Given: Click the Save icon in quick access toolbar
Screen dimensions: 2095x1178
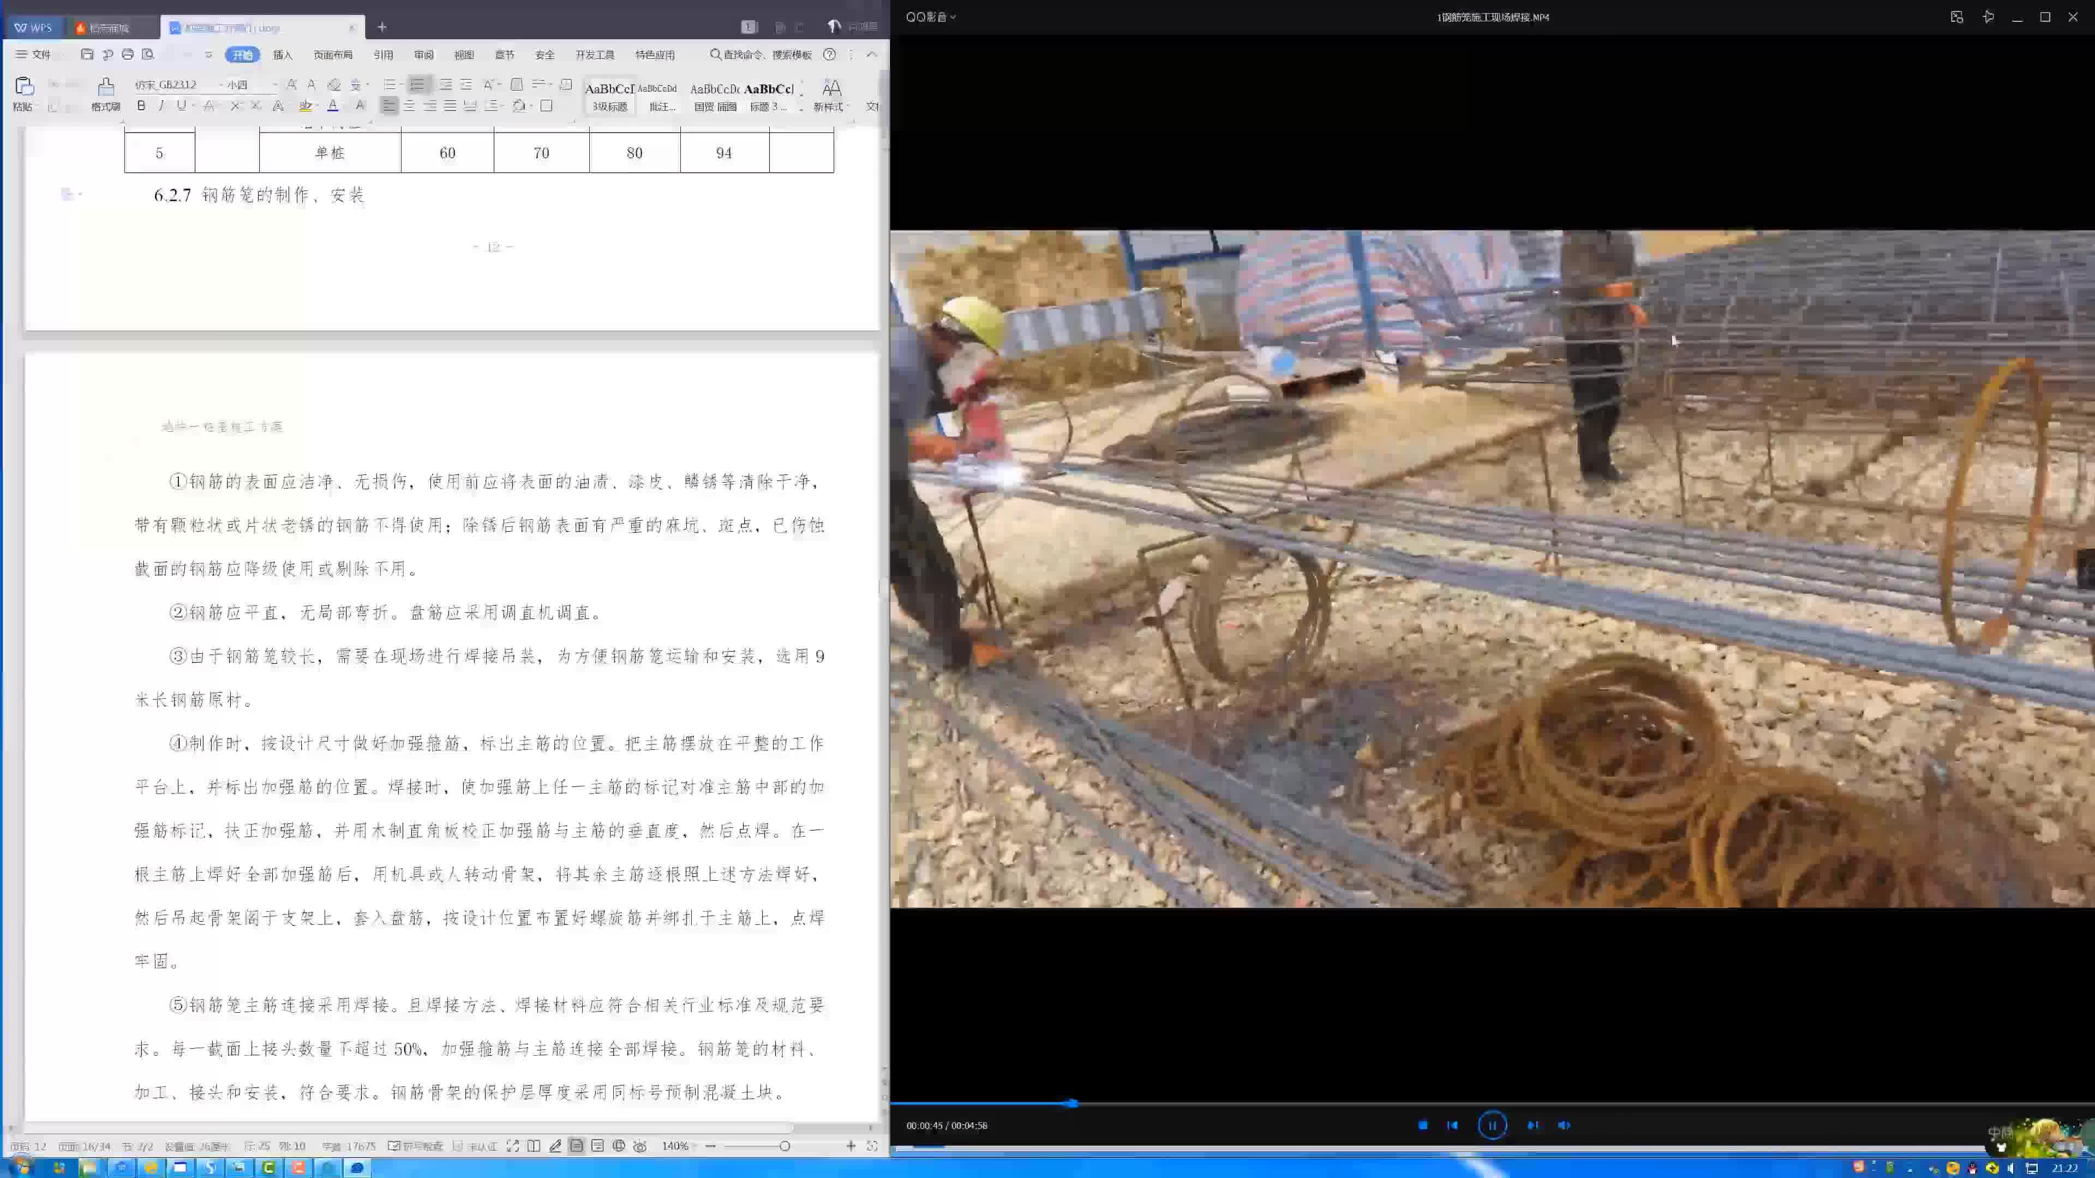Looking at the screenshot, I should 88,53.
